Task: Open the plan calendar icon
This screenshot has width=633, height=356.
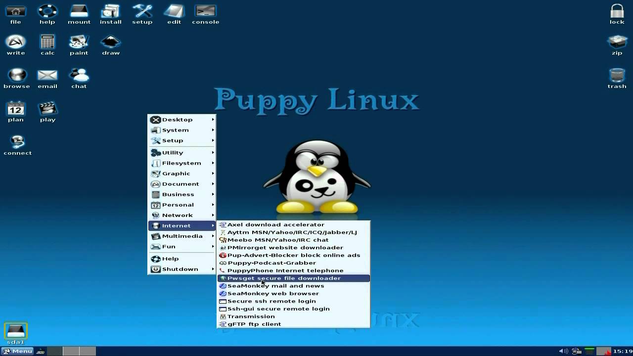Action: [16, 112]
